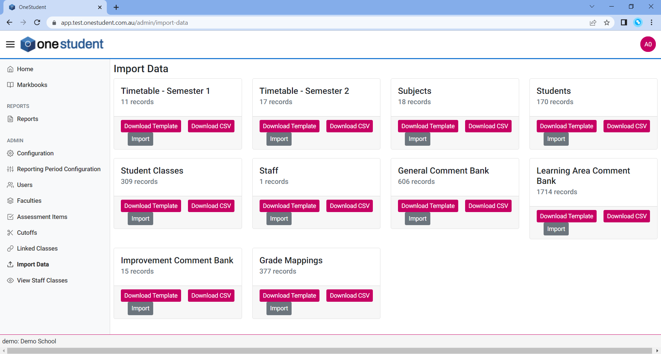Open the Reports page
The width and height of the screenshot is (661, 354).
pyautogui.click(x=27, y=119)
